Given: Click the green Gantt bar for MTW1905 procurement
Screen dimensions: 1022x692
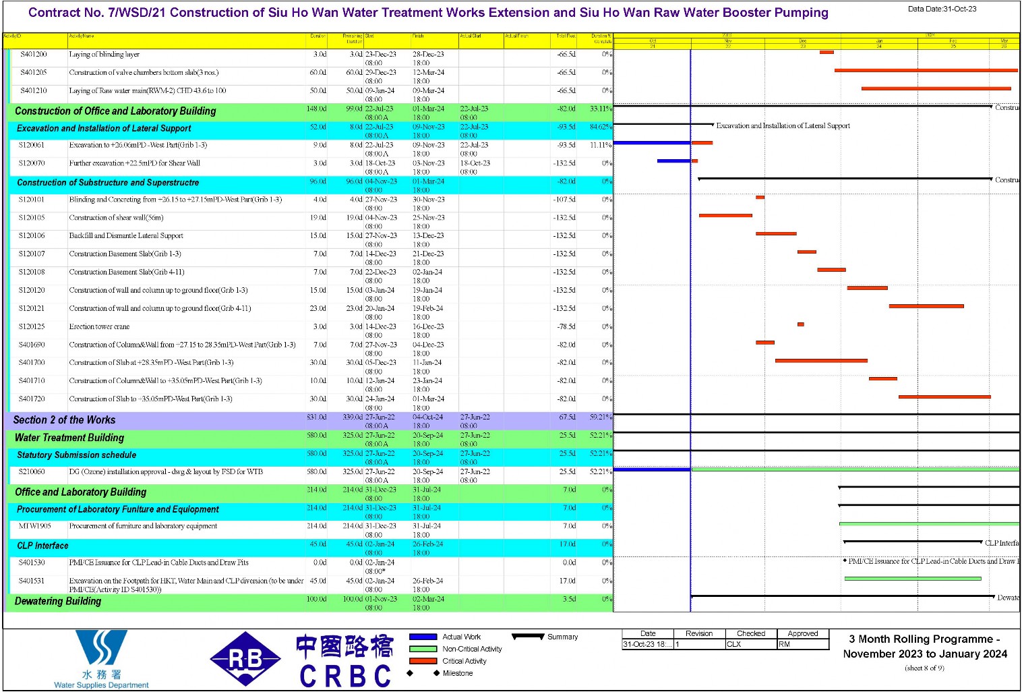Looking at the screenshot, I should pyautogui.click(x=929, y=524).
